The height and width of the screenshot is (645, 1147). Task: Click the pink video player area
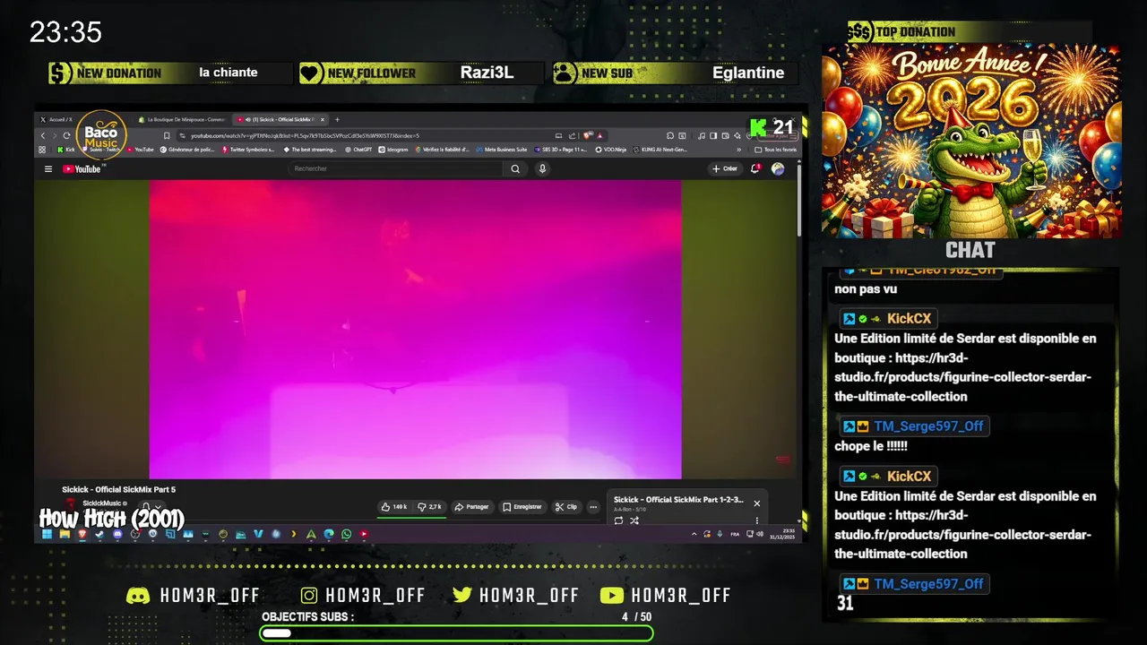pyautogui.click(x=415, y=330)
